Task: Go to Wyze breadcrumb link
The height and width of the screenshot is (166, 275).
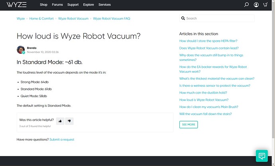Action: [21, 19]
